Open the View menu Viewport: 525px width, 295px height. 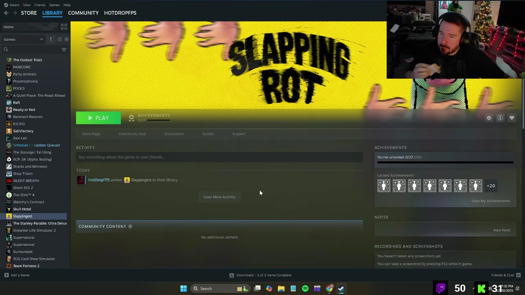27,5
